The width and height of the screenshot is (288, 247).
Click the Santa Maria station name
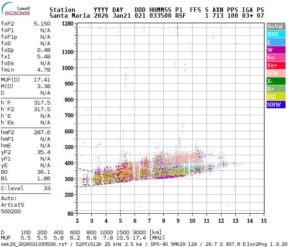70,16
